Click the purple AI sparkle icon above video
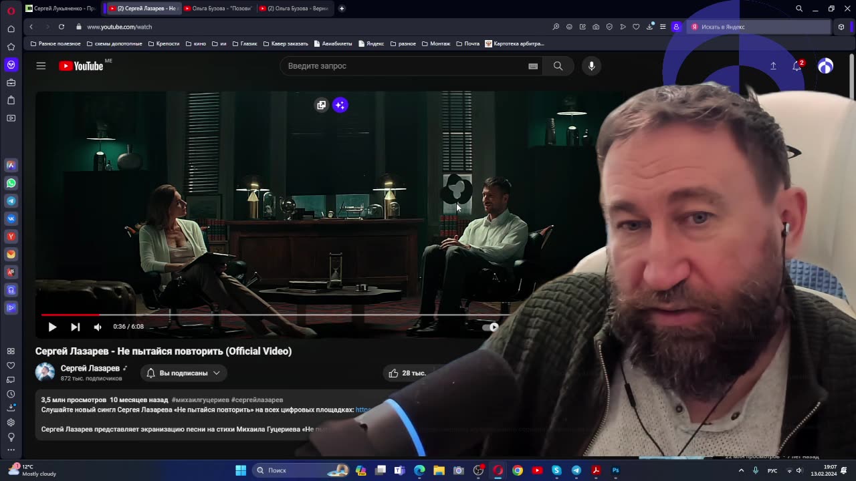856x481 pixels. click(340, 105)
